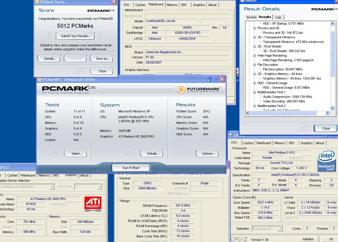Open Graphics tab in processor CPU-Z window
Viewport: 338px width, 242px height.
[x=306, y=143]
